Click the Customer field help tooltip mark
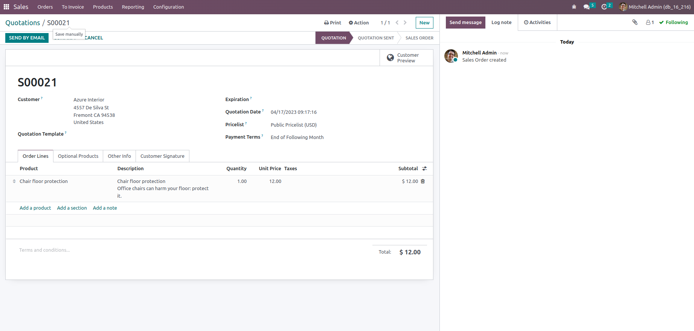The image size is (694, 331). 42,98
